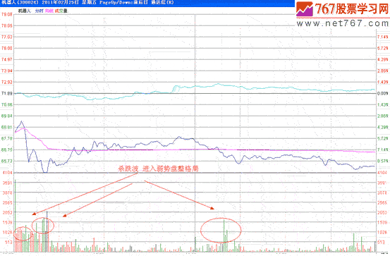The height and width of the screenshot is (256, 390).
Task: Click the 71.89 baseline price label
Action: [7, 93]
